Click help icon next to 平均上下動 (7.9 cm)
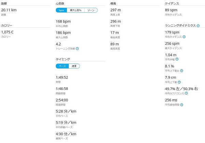This screenshot has height=143, width=205. pos(179,82)
